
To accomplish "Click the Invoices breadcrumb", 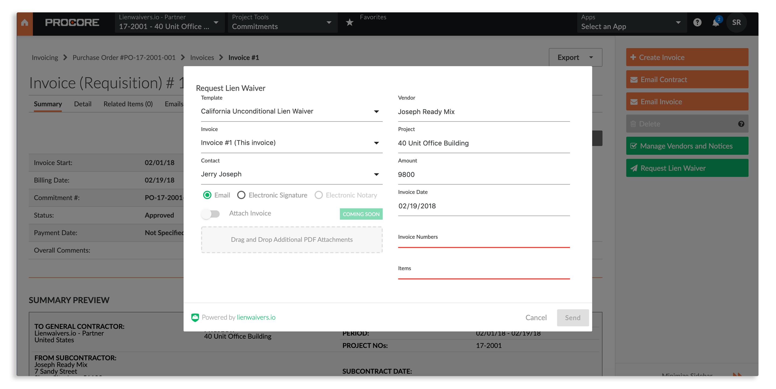I will click(202, 58).
